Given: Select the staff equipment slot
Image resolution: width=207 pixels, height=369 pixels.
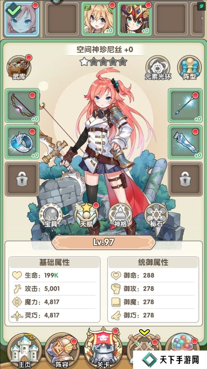Looking at the screenshot, I should tap(185, 105).
